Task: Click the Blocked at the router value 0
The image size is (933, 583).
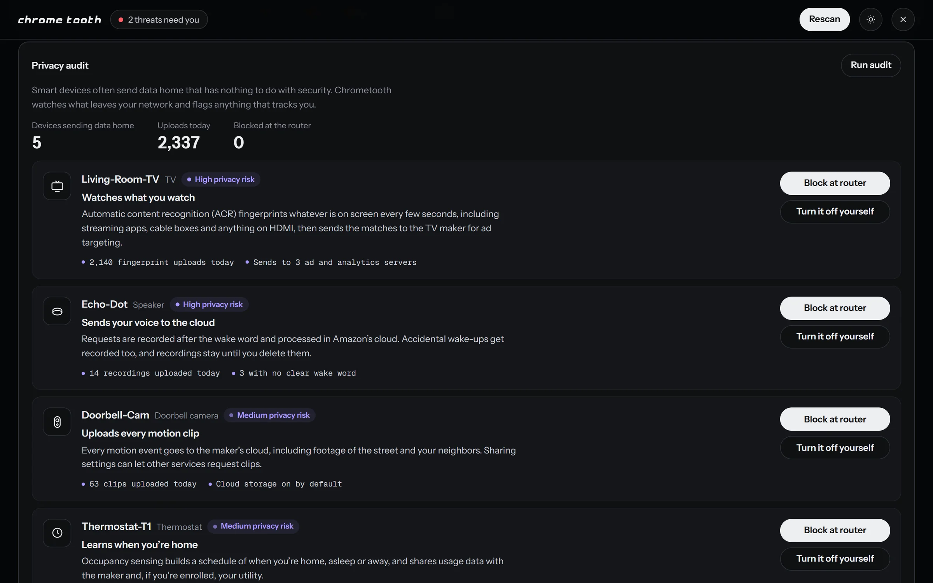Action: coord(239,143)
